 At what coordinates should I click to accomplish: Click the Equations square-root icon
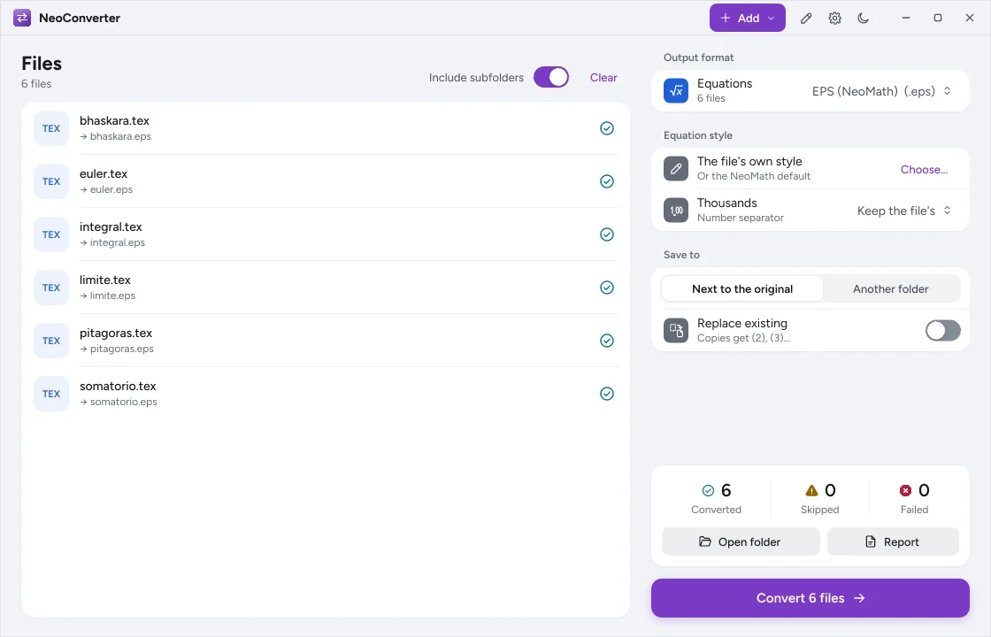(676, 91)
